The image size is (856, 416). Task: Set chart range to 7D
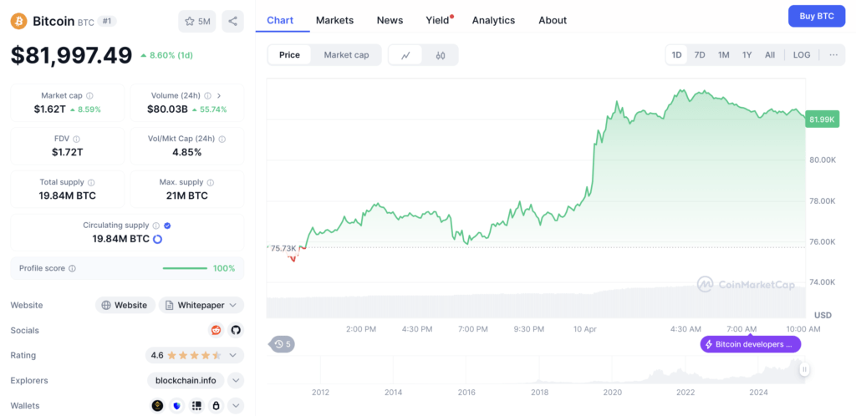(x=700, y=55)
